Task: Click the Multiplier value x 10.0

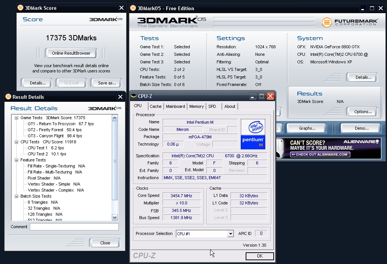Action: (x=181, y=203)
